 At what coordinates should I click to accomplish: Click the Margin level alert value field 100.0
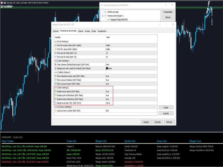click(x=131, y=103)
